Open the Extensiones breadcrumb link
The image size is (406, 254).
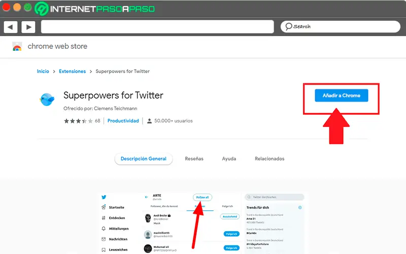pos(72,72)
